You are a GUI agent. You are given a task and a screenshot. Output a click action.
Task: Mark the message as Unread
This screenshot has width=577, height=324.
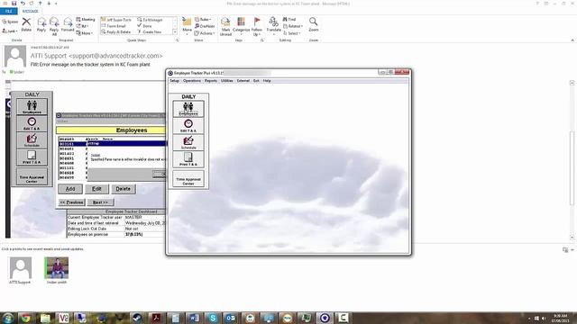tap(225, 26)
